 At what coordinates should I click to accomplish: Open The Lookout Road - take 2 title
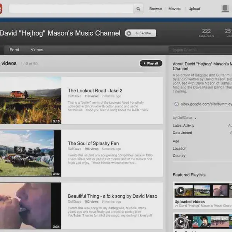95,91
